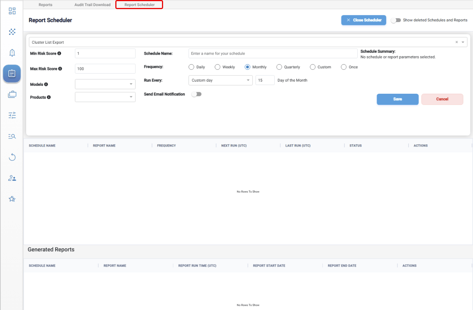Image resolution: width=473 pixels, height=310 pixels.
Task: Click the Save button
Action: point(398,99)
